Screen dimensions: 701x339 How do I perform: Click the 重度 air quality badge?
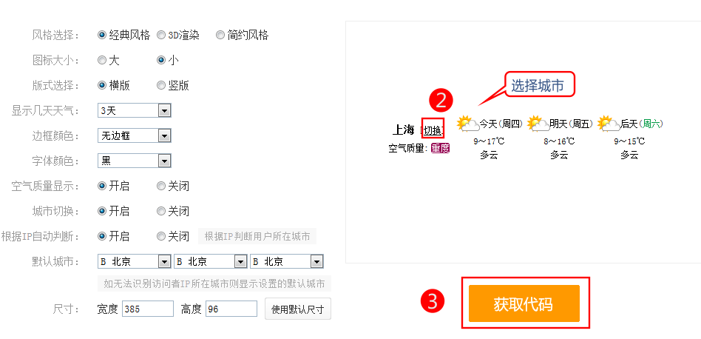(440, 148)
